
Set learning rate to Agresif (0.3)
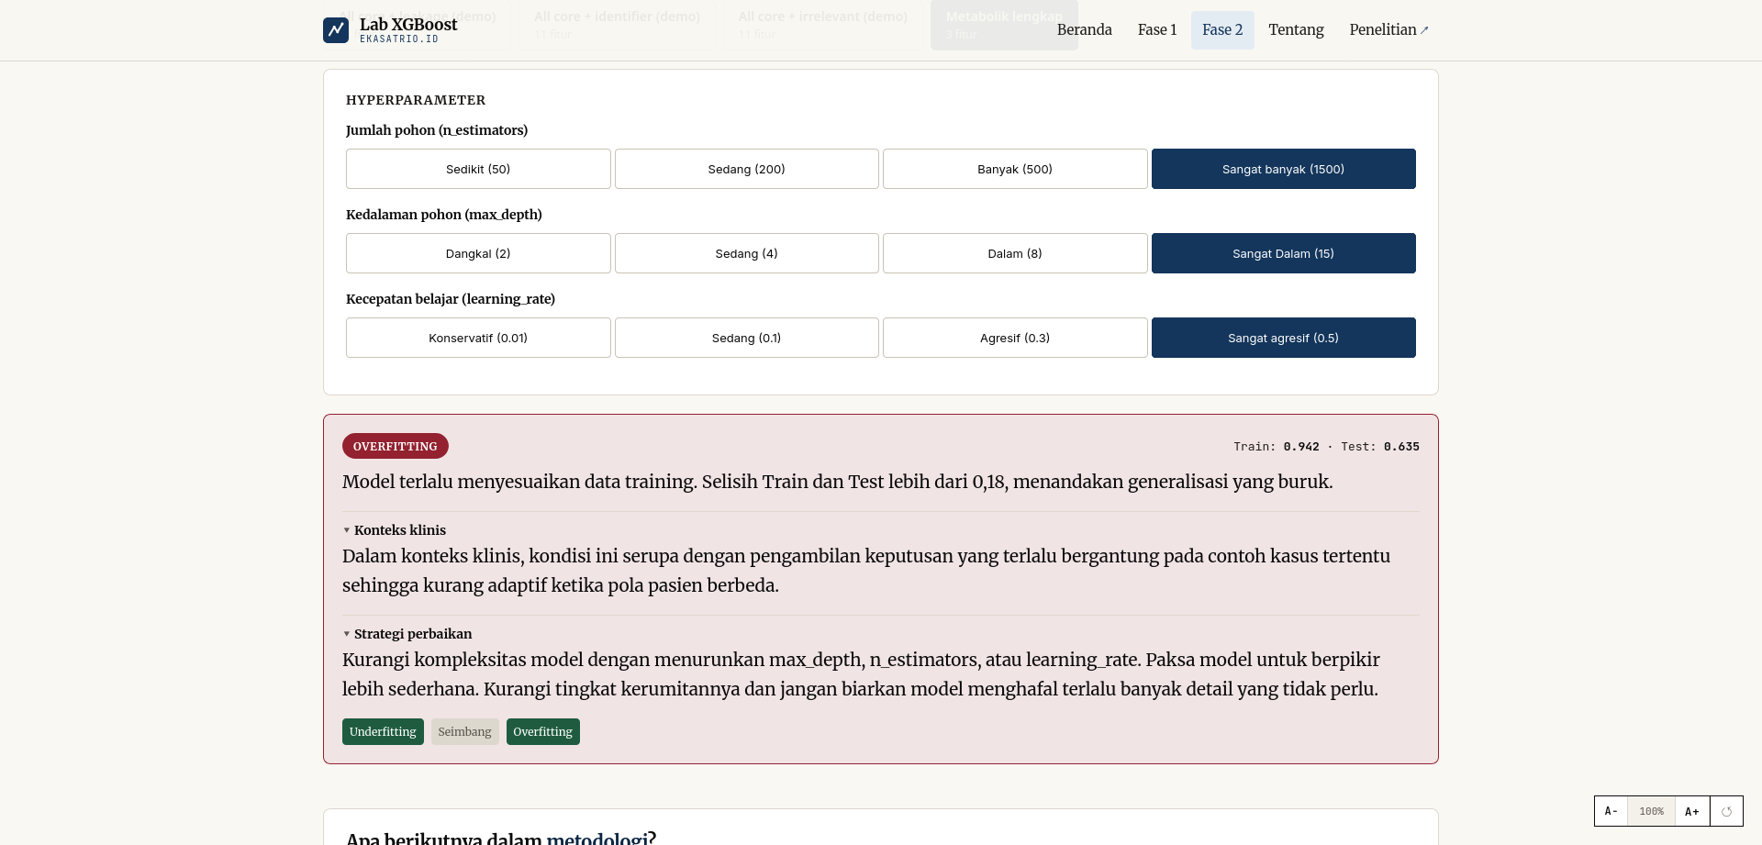click(x=1015, y=338)
